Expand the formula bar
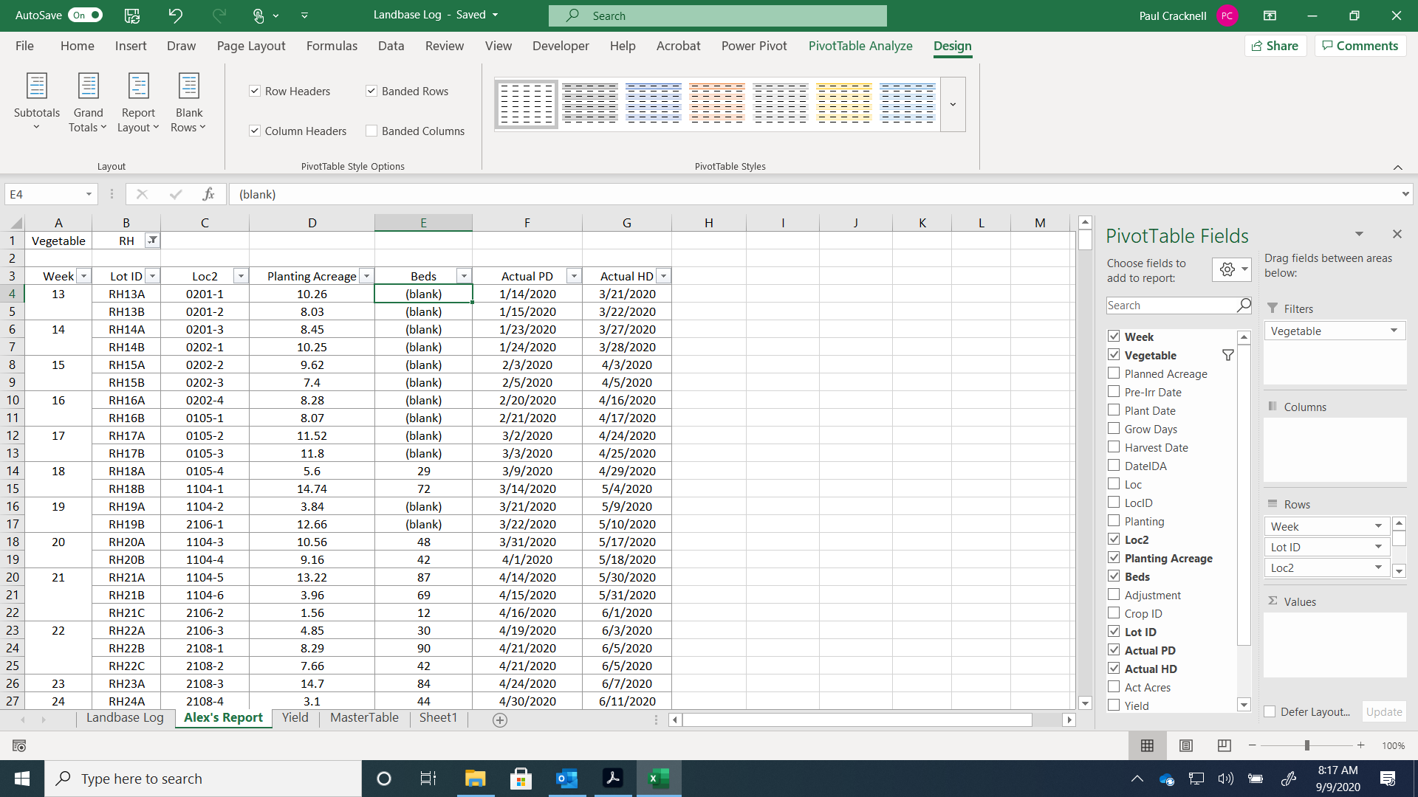The image size is (1418, 797). pos(1405,194)
